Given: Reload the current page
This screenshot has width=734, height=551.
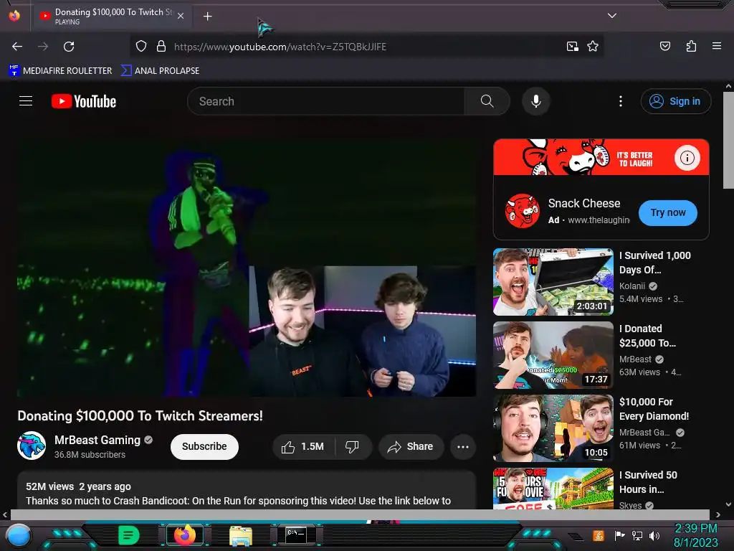Looking at the screenshot, I should pos(69,47).
